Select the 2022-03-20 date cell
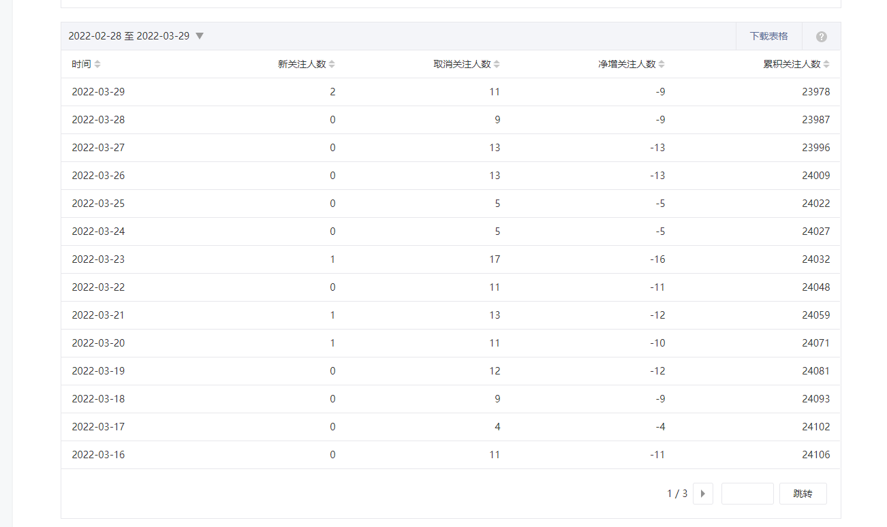 click(x=98, y=343)
